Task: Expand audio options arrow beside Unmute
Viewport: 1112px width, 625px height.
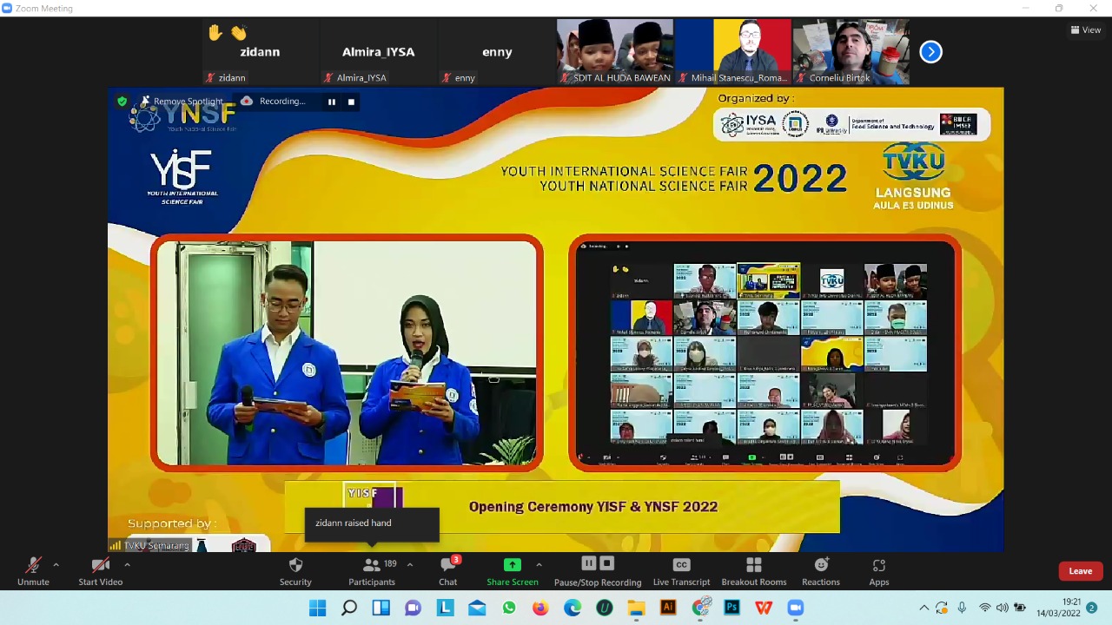Action: (56, 565)
